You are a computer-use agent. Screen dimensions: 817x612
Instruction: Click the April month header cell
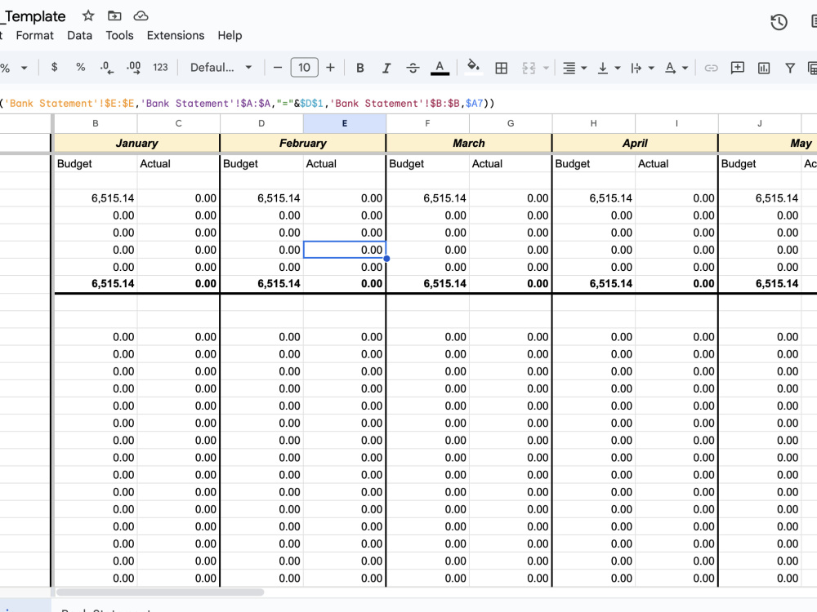click(x=635, y=143)
